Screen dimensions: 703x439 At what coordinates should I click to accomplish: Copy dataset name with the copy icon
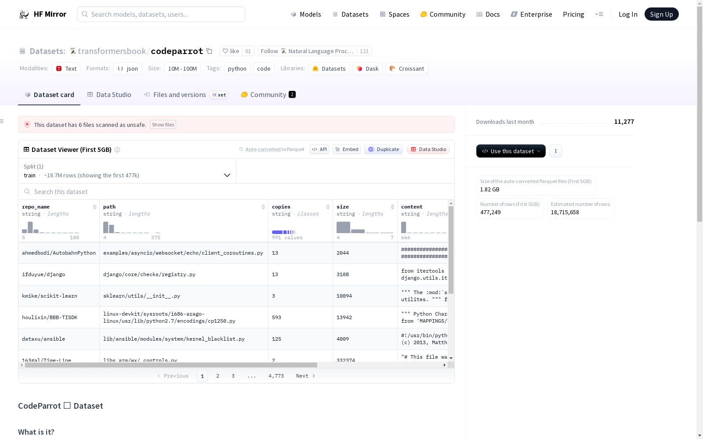pos(210,51)
